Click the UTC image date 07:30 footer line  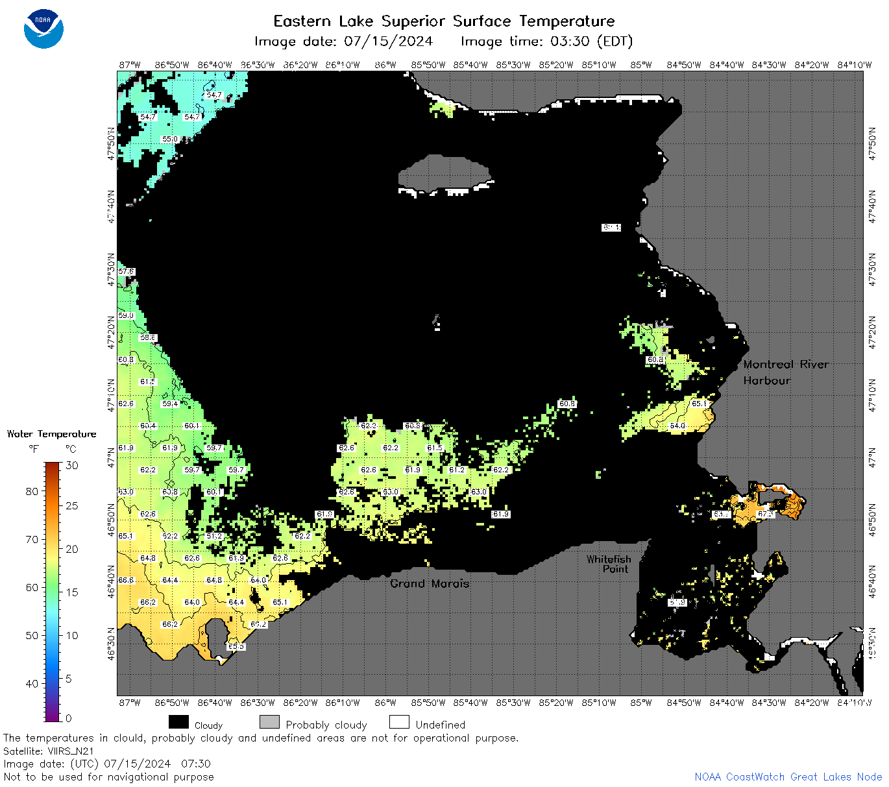pyautogui.click(x=107, y=764)
